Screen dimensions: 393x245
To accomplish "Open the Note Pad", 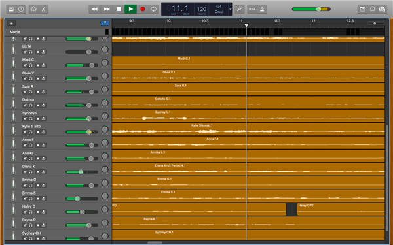I will 362,9.
